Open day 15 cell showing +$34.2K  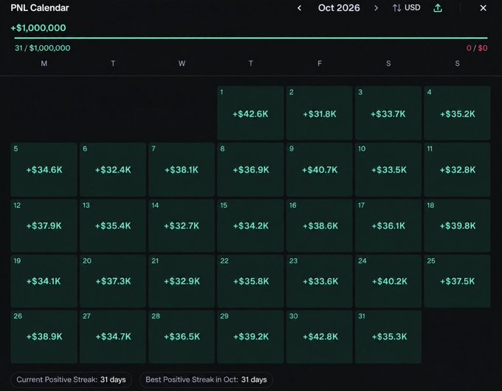click(250, 225)
